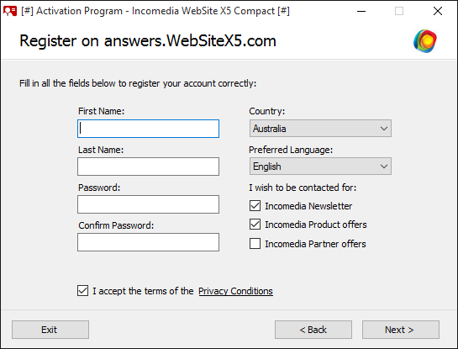Toggle the Incomedia Newsletter checkbox
Image resolution: width=458 pixels, height=349 pixels.
tap(255, 206)
